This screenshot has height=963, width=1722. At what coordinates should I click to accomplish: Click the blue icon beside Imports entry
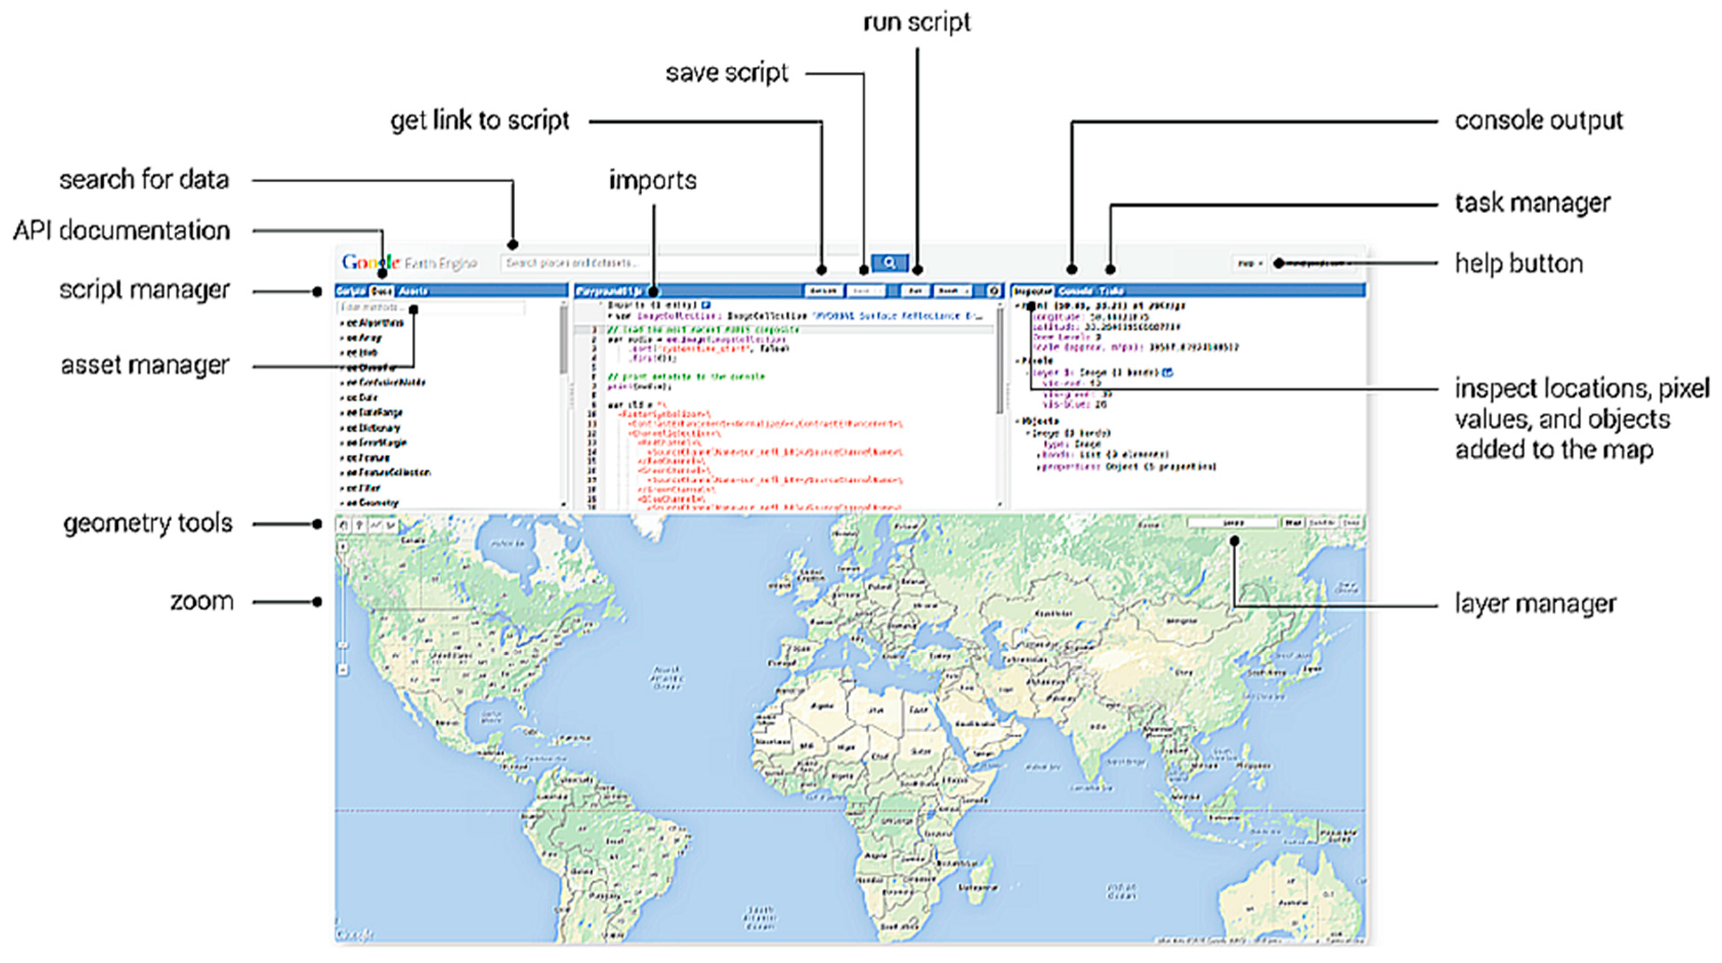706,305
